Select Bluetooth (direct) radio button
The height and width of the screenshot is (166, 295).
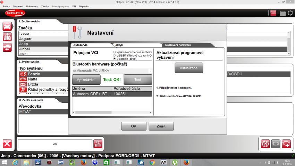click(x=114, y=59)
